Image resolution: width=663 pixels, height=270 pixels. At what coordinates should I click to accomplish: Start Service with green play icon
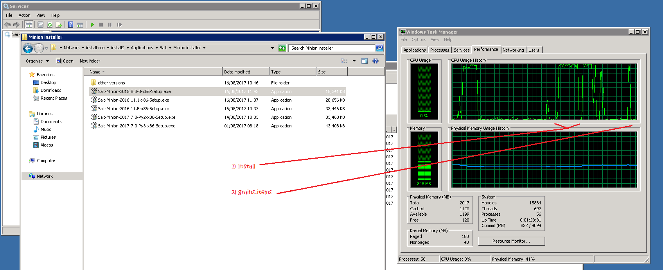click(92, 25)
